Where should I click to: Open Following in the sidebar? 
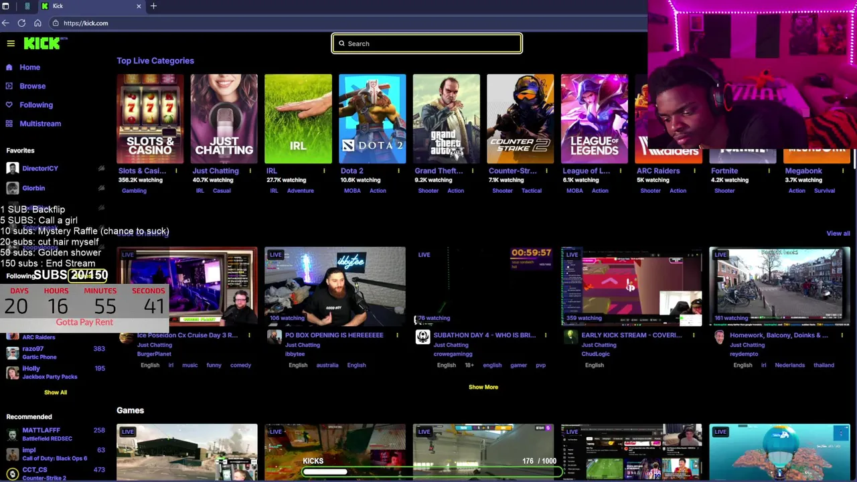point(36,105)
